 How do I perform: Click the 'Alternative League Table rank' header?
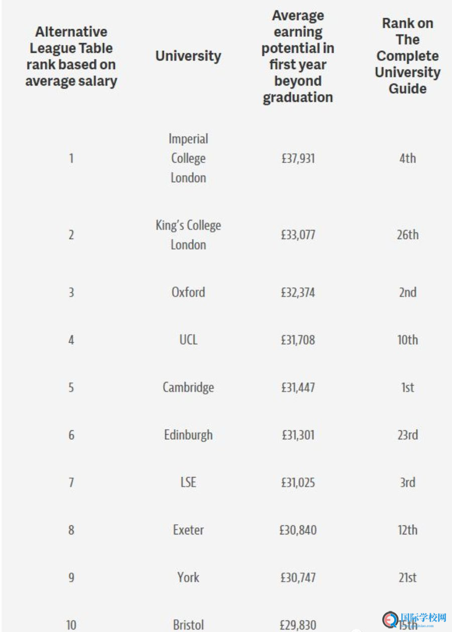point(71,56)
